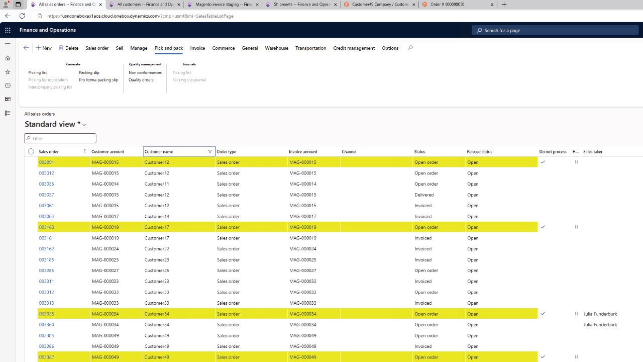The width and height of the screenshot is (643, 362).
Task: Open the Warehouse ribbon tab
Action: 277,48
